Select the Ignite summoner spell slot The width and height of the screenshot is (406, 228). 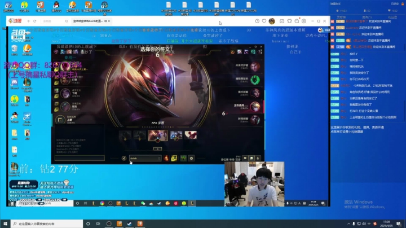[x=166, y=158]
